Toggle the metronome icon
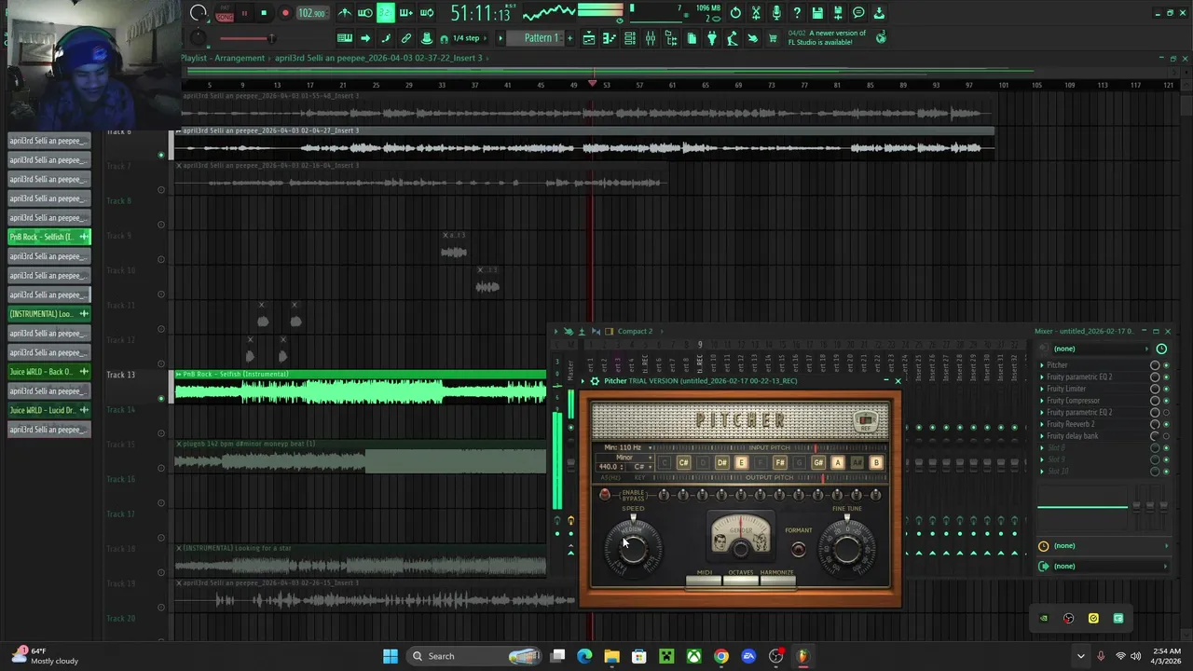 pyautogui.click(x=345, y=13)
